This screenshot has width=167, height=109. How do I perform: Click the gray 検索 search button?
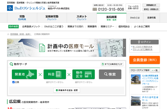[110, 74]
